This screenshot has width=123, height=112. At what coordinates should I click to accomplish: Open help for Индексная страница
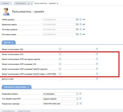(81, 104)
